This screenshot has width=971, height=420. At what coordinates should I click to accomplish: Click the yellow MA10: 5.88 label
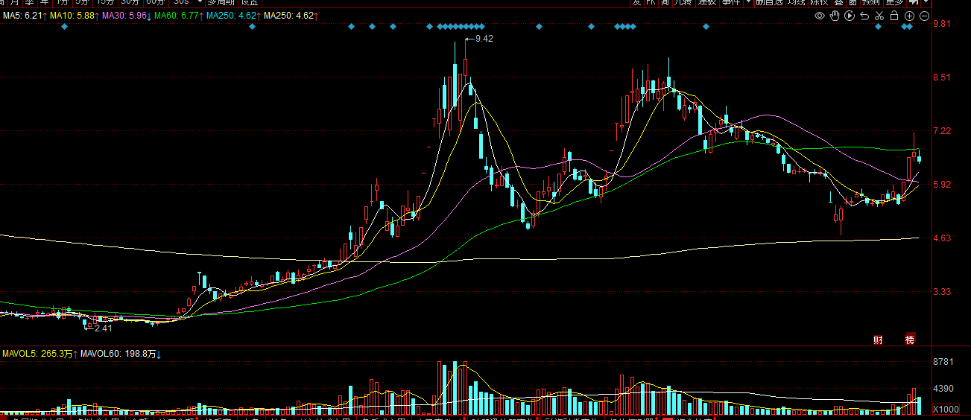74,16
